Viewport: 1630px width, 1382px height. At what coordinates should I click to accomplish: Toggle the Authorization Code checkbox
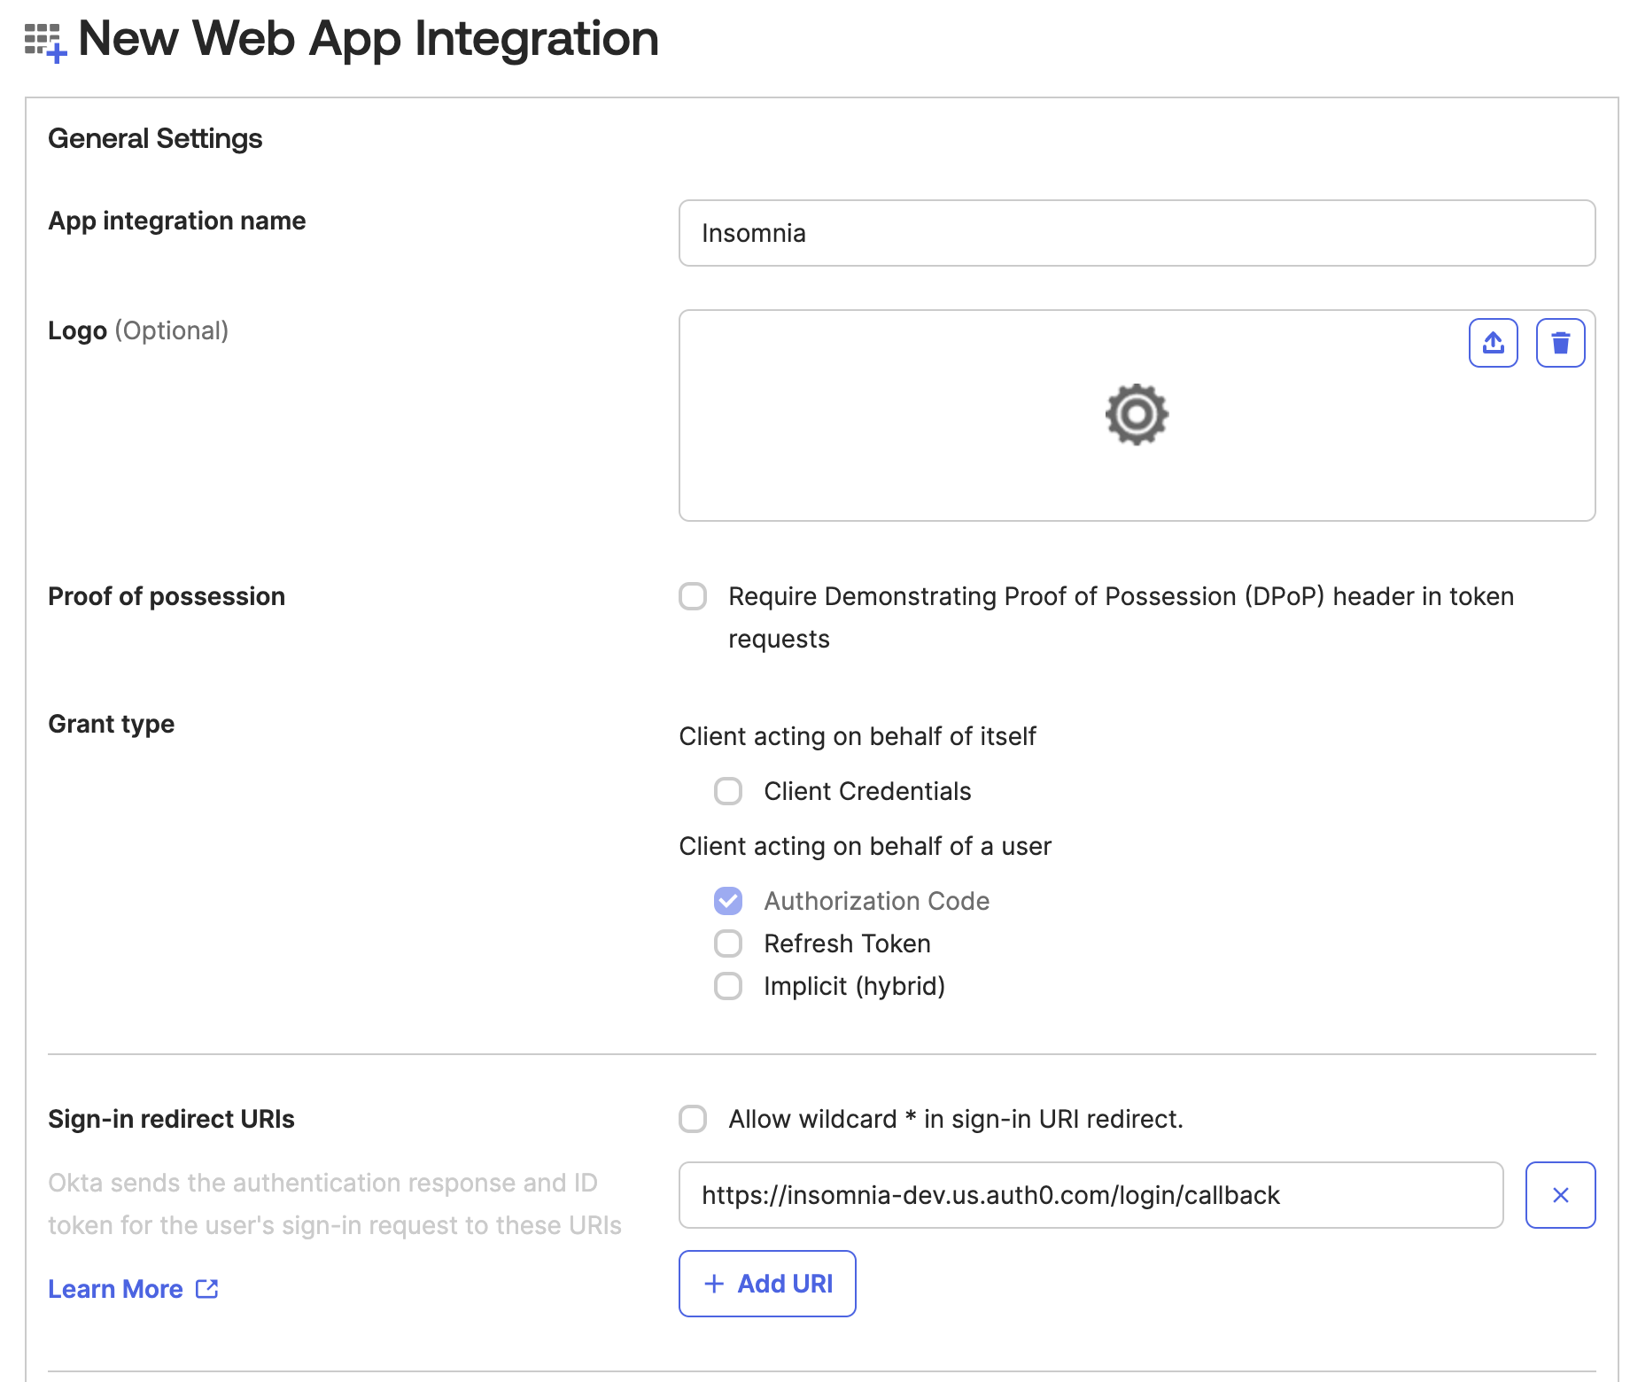(x=728, y=901)
